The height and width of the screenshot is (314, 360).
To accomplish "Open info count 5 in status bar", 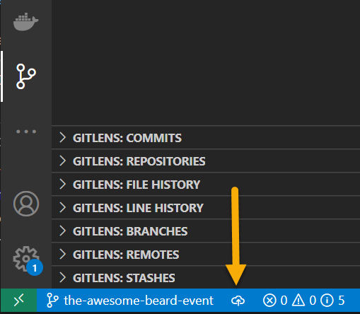I will [x=332, y=301].
